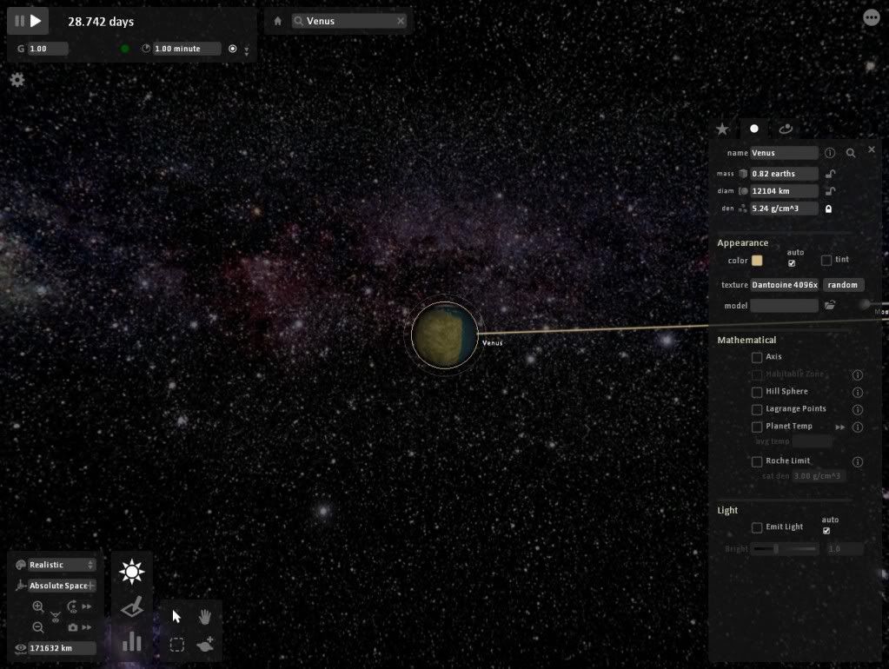Open the bar chart statistics panel
Viewport: 889px width, 669px height.
131,641
